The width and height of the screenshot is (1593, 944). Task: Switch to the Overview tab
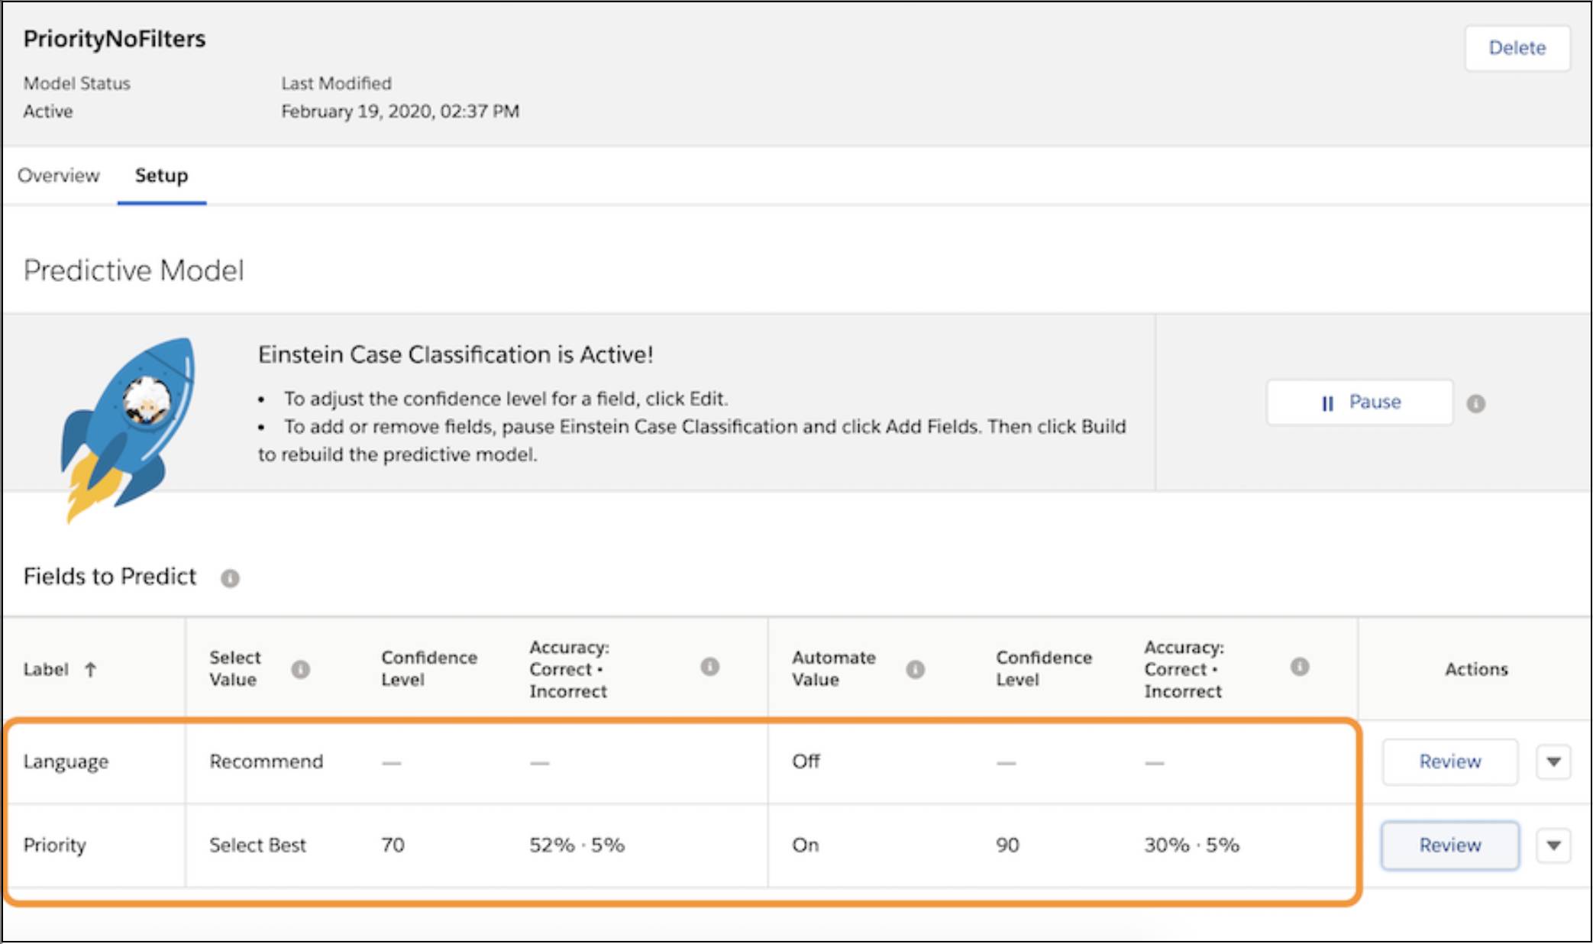coord(59,176)
